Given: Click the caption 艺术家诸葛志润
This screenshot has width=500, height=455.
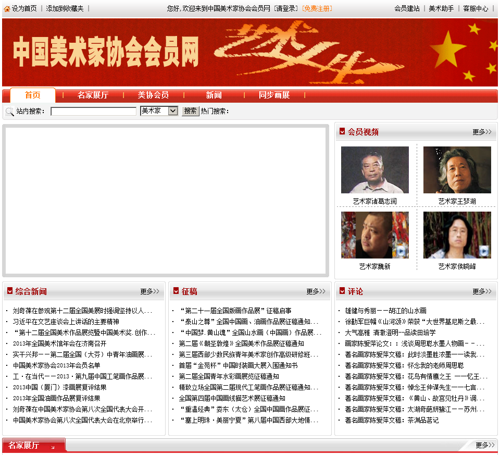Looking at the screenshot, I should point(374,201).
